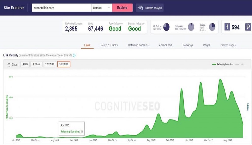Click the Explore button

(x=122, y=8)
